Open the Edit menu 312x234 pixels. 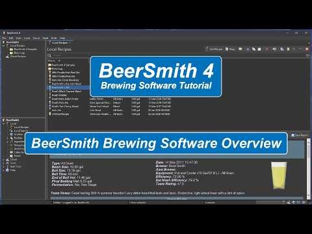click(11, 38)
